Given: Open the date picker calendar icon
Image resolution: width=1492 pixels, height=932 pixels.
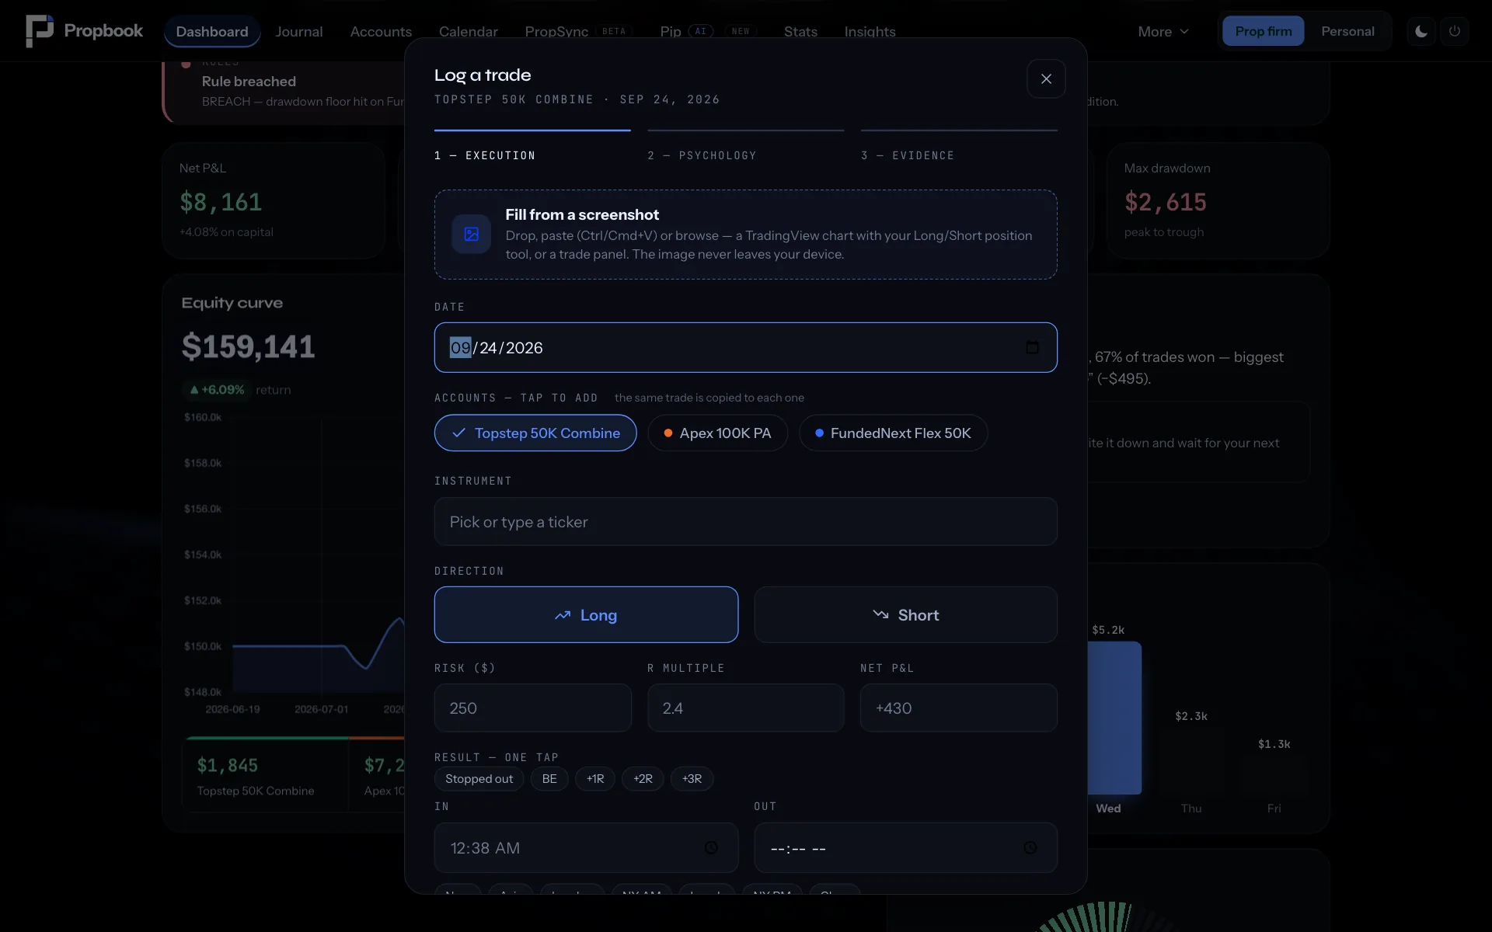Looking at the screenshot, I should coord(1032,347).
